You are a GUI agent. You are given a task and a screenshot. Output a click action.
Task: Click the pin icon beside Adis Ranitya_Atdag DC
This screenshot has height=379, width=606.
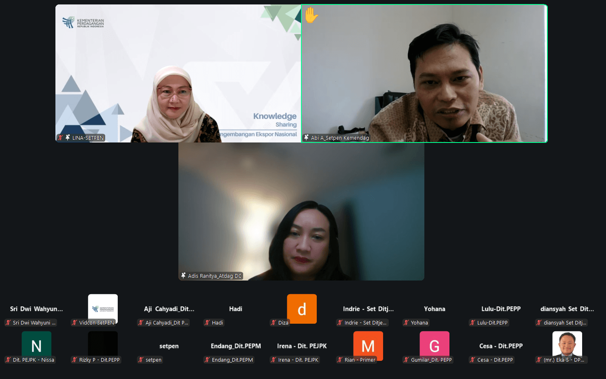point(183,276)
